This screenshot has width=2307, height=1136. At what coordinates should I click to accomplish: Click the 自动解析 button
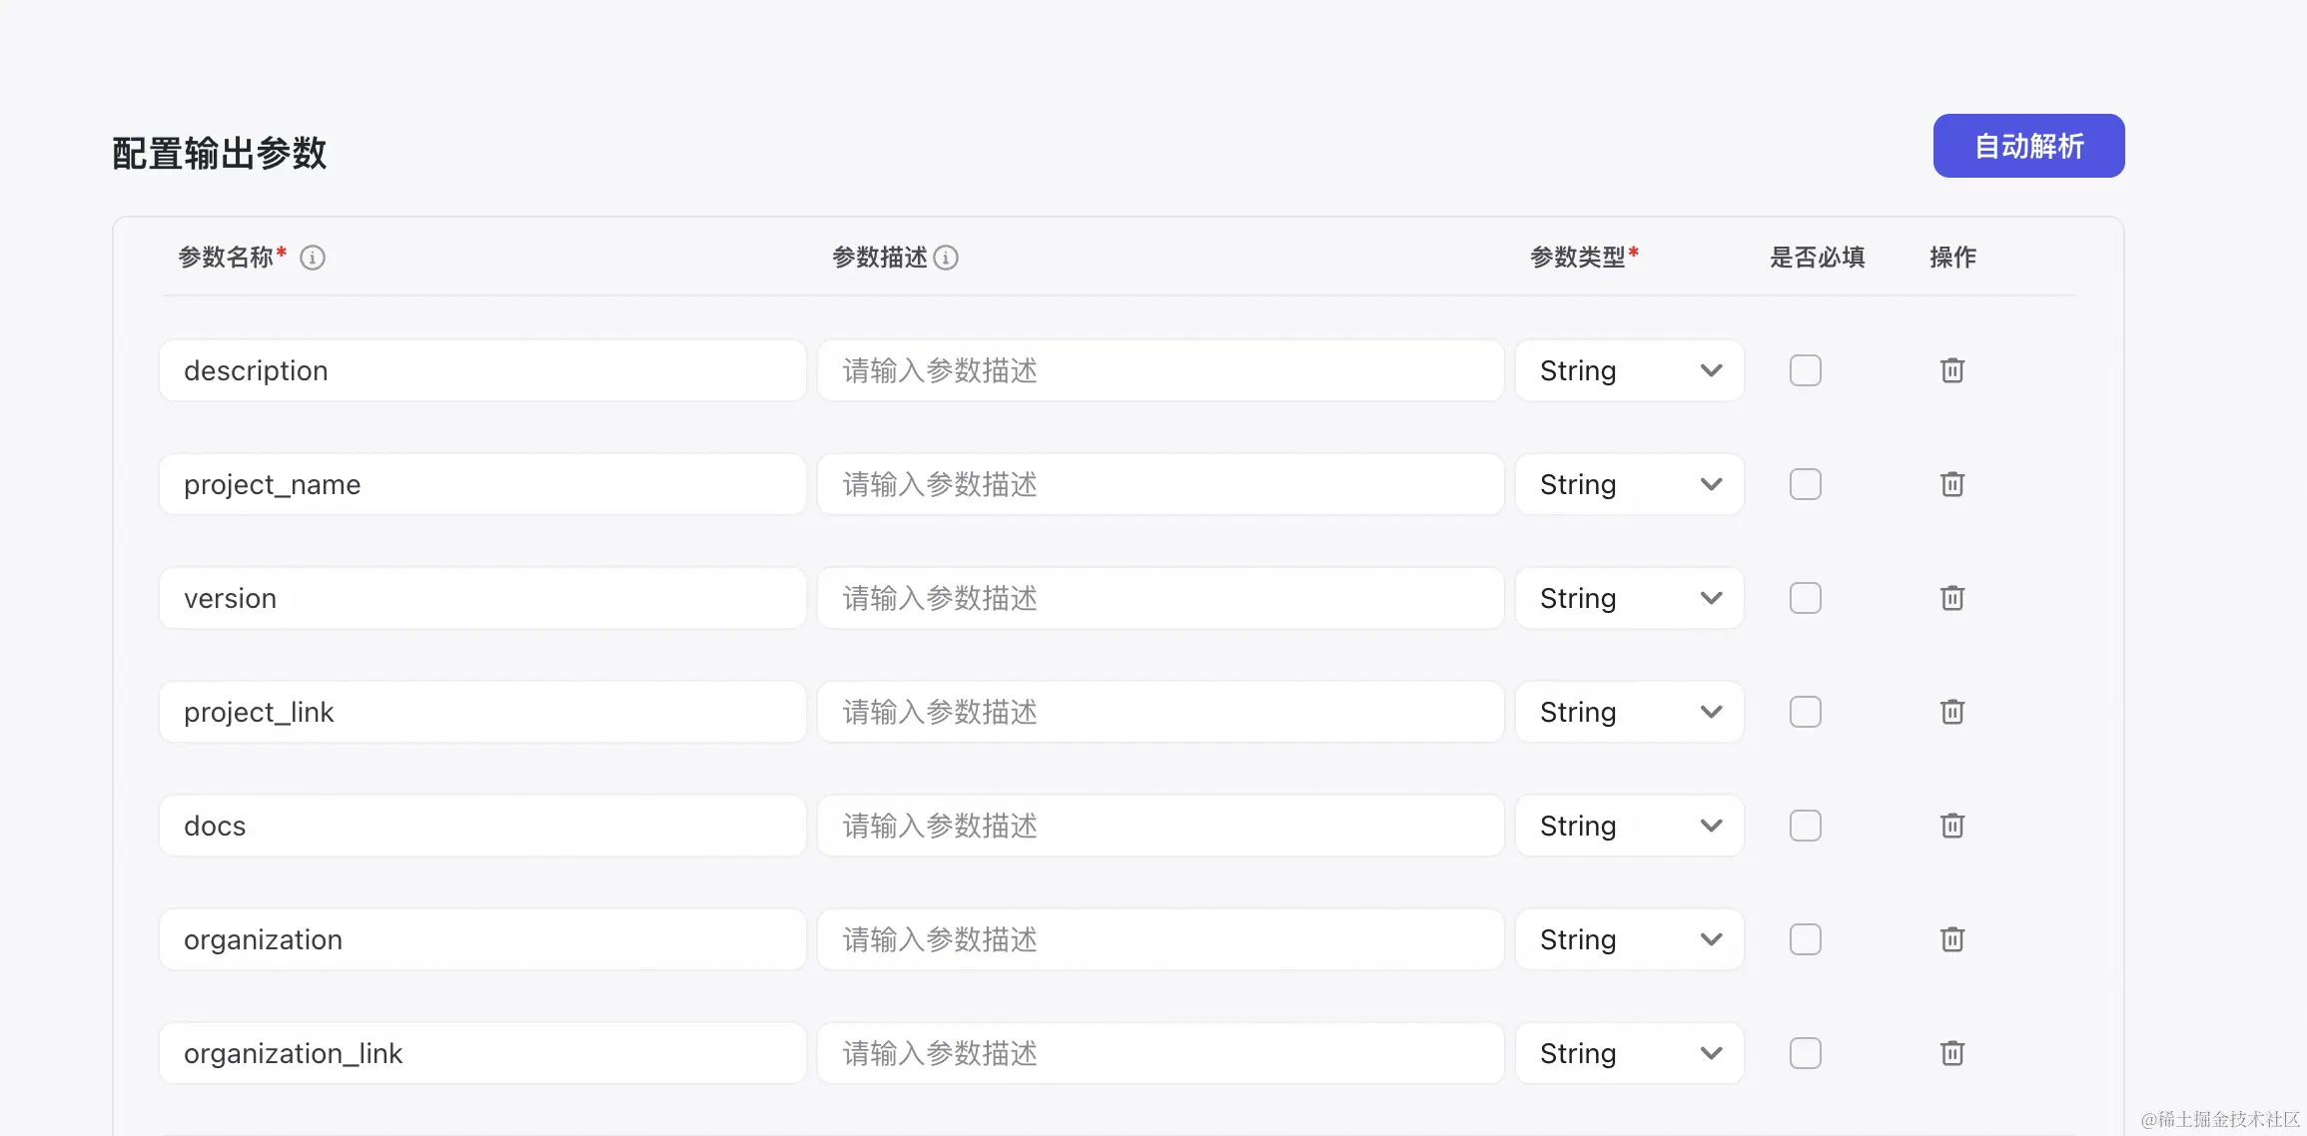tap(2028, 146)
